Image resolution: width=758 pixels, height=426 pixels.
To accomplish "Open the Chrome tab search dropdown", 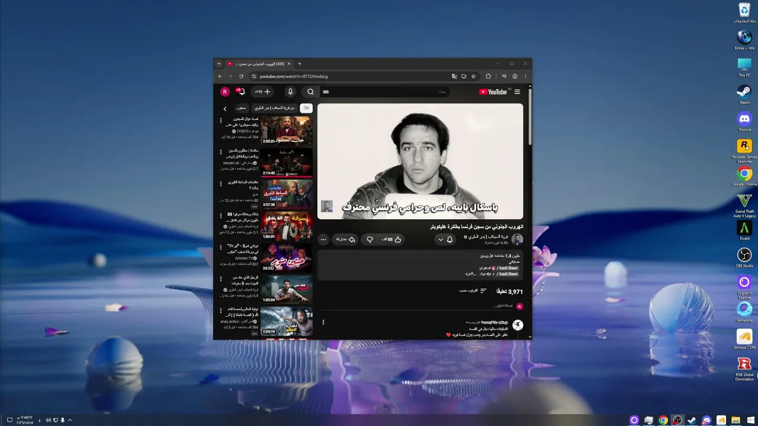I will coord(219,64).
